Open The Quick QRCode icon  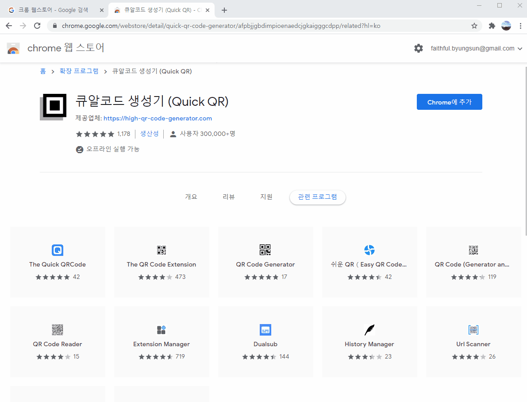58,250
